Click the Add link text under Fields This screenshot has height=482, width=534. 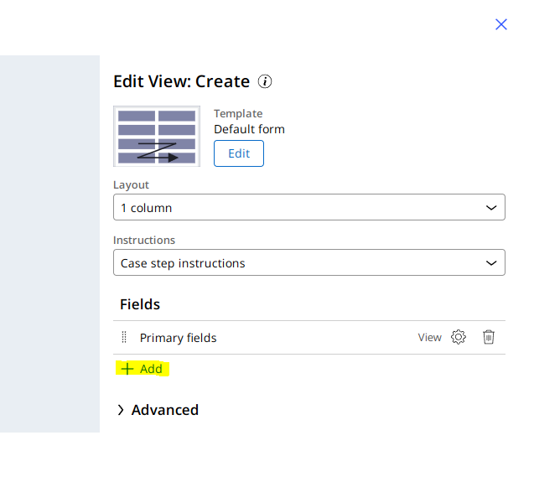(x=151, y=369)
